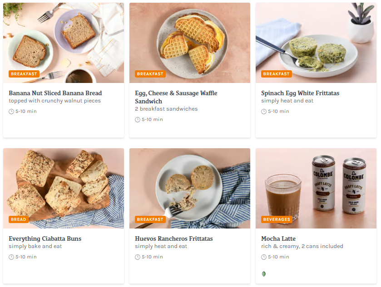
Task: Click the clock icon on Huevos Rancheros card
Action: [x=138, y=257]
